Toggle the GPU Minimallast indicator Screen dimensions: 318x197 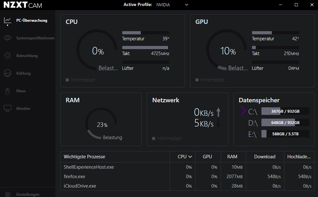point(197,80)
